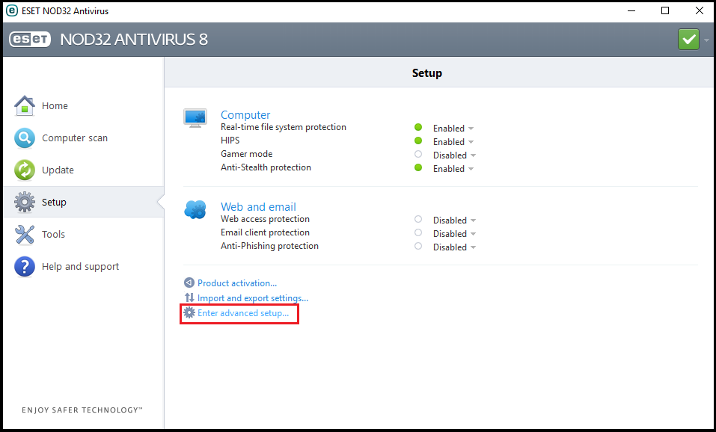
Task: Click the Computer monitor icon
Action: 195,117
